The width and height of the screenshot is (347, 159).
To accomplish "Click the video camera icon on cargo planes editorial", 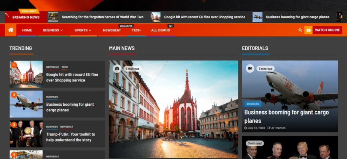I will [250, 68].
